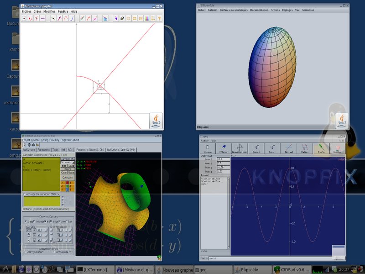Open the Préfs. preferences icon
The height and width of the screenshot is (274, 365).
(x=322, y=148)
